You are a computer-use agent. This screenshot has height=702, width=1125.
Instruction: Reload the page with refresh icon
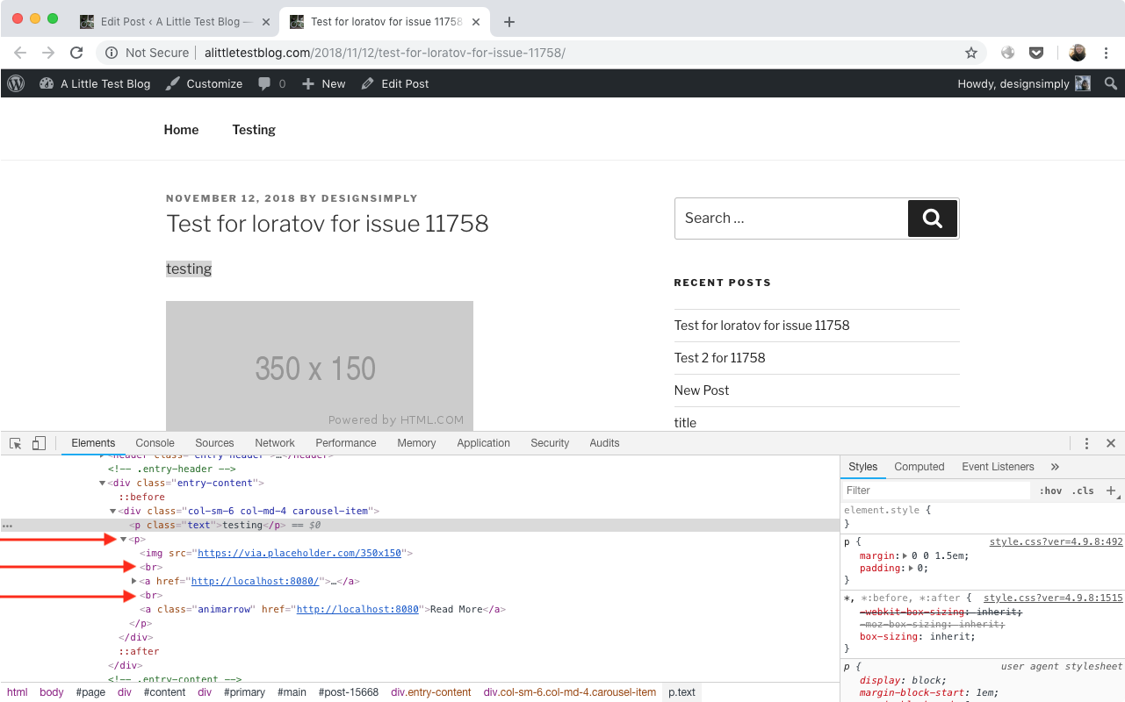[76, 53]
